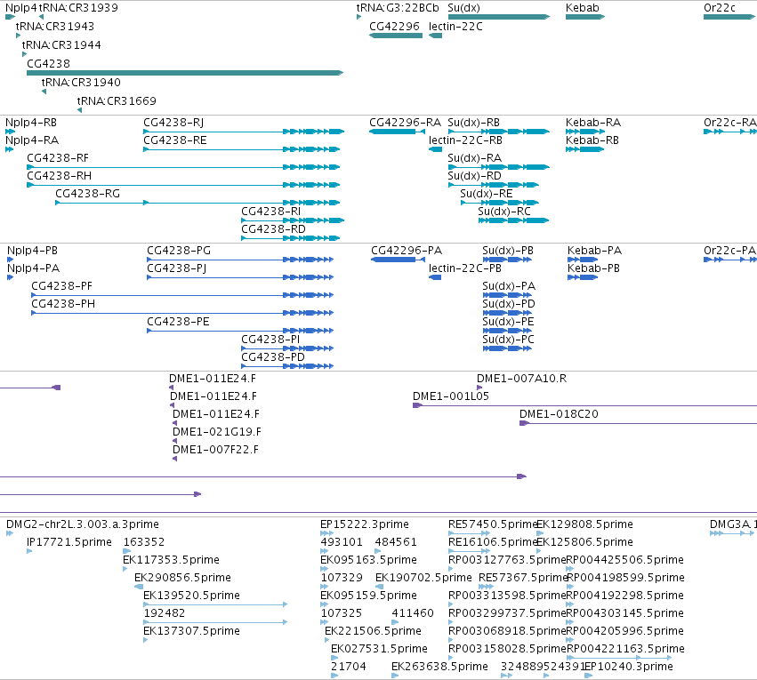Select CG42296-RA transcript label
757x680 pixels.
pyautogui.click(x=405, y=123)
